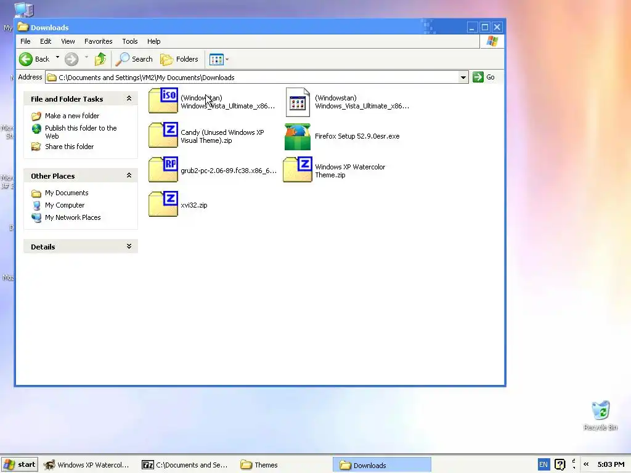Click the xvi32.zip filename text
The image size is (631, 473).
tap(194, 205)
